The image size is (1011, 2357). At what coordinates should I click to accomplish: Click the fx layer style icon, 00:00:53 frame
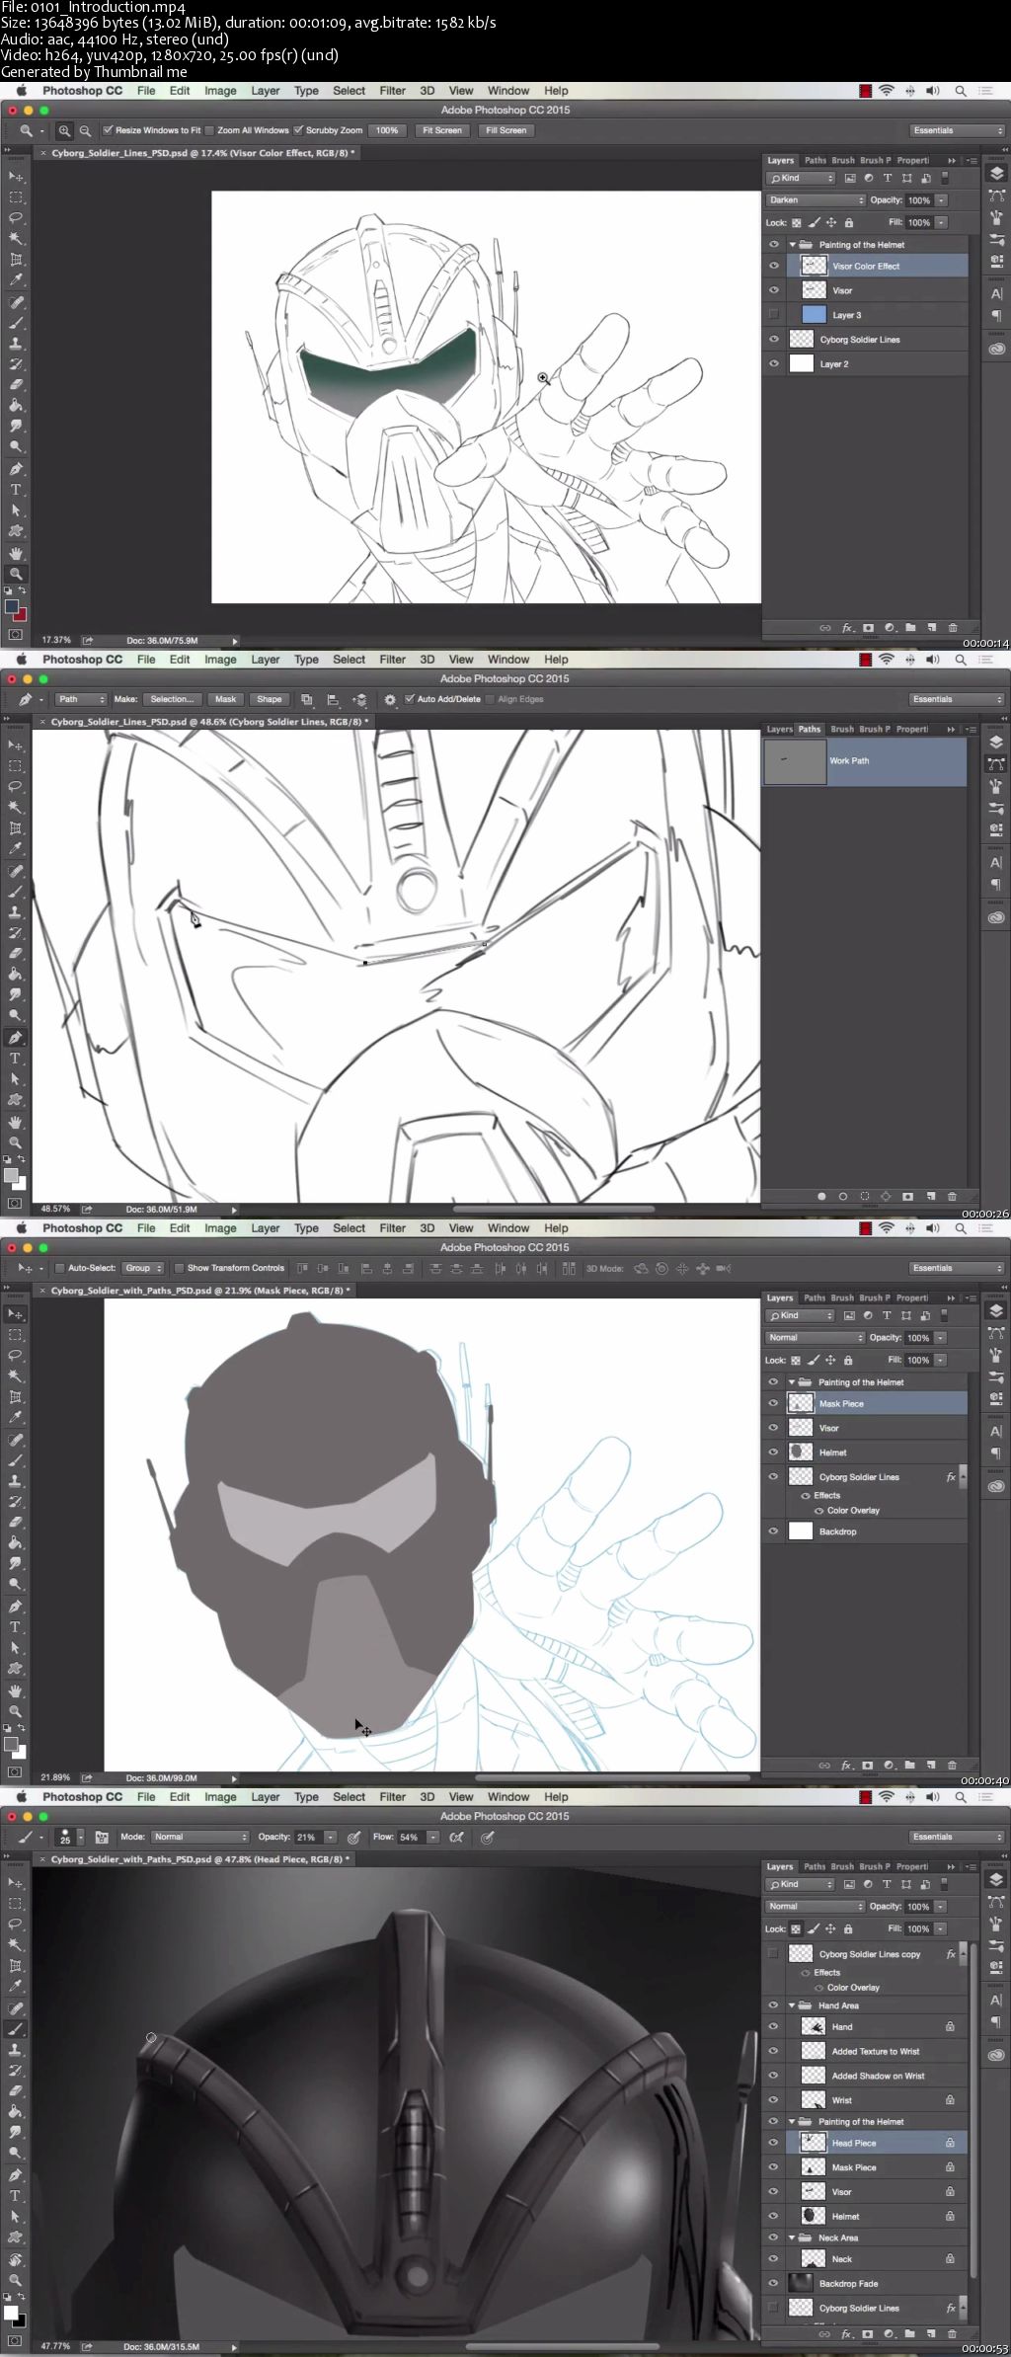846,2334
